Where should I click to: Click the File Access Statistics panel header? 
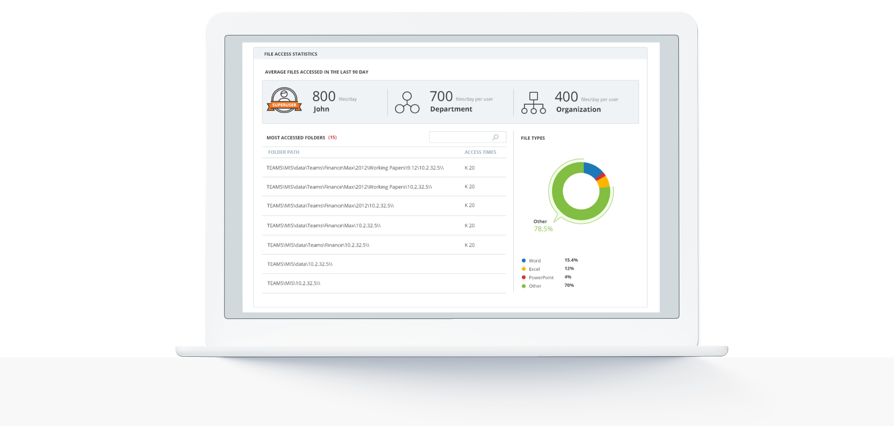[291, 54]
